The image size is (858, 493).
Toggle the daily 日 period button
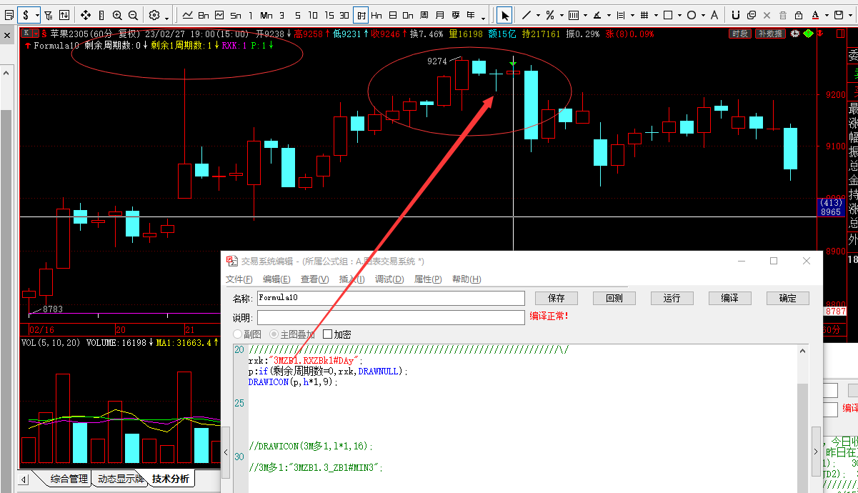392,15
